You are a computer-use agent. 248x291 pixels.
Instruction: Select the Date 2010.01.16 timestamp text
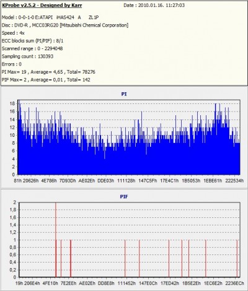154,5
